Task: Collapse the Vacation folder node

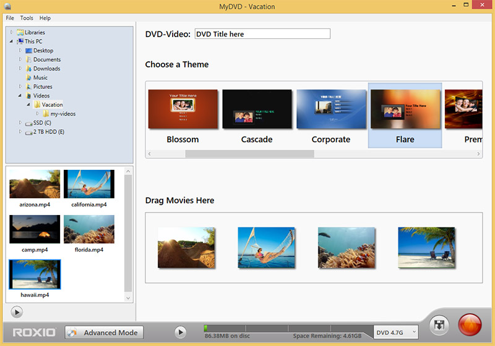Action: 28,104
